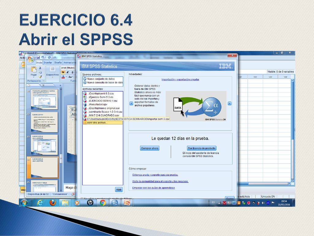Click the Pegar paste icon
The height and width of the screenshot is (236, 314).
point(33,69)
